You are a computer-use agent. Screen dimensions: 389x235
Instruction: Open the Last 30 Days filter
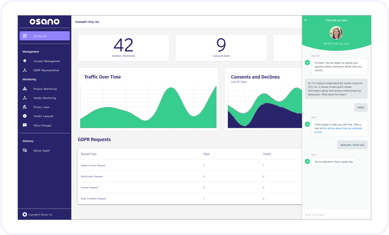click(240, 82)
